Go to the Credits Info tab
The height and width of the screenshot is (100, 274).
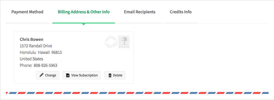click(181, 12)
